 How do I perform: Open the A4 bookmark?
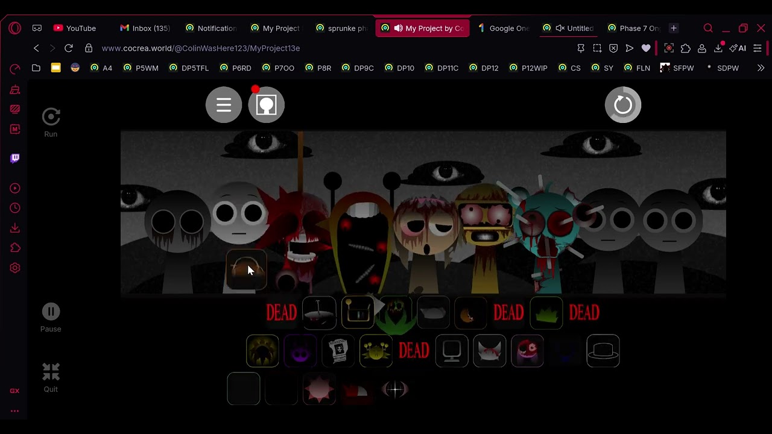tap(101, 68)
